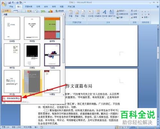Image resolution: width=160 pixels, height=129 pixels.
Task: Switch to the 邮件 (Mailings) tab
Action: click(46, 7)
